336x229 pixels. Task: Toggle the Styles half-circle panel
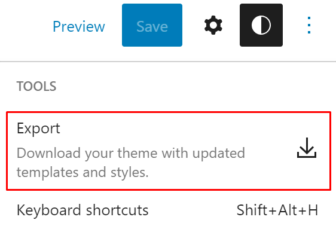[261, 25]
